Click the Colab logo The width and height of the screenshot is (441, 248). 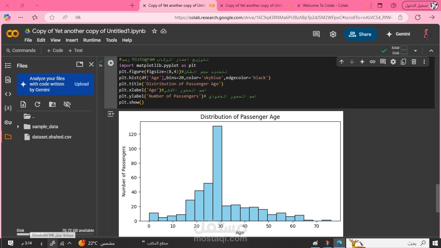[13, 34]
